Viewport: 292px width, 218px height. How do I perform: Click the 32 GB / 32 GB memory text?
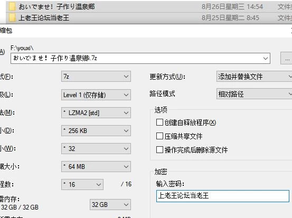(20, 207)
